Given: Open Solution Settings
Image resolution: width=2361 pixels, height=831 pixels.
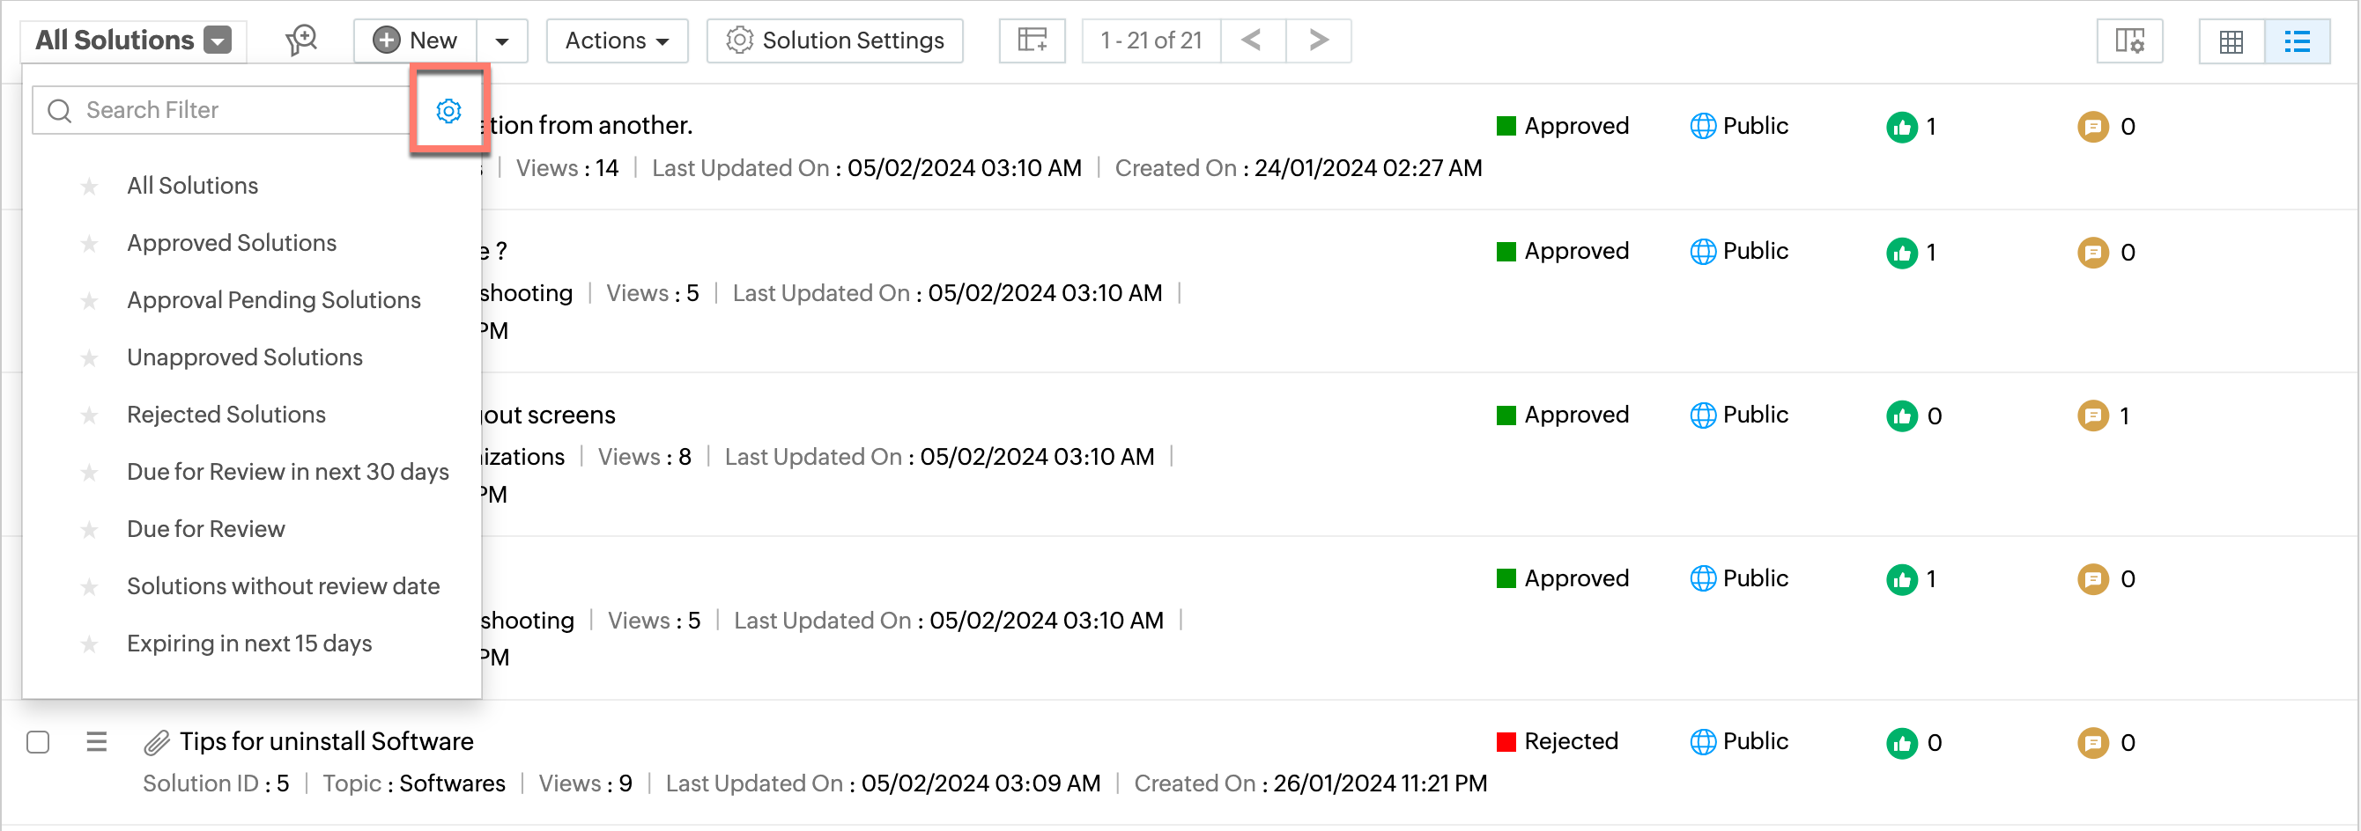Looking at the screenshot, I should click(x=834, y=40).
